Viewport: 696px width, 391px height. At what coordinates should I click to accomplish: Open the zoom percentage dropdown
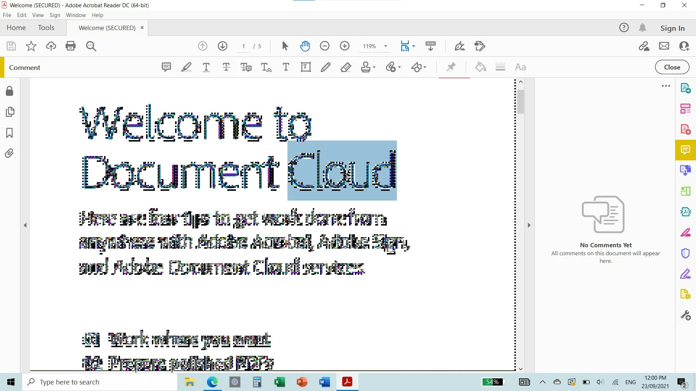click(x=386, y=46)
